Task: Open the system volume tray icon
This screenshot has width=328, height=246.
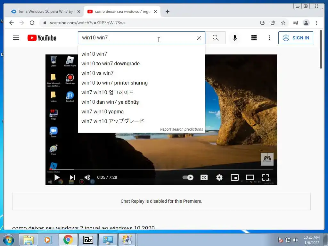Action: point(296,240)
